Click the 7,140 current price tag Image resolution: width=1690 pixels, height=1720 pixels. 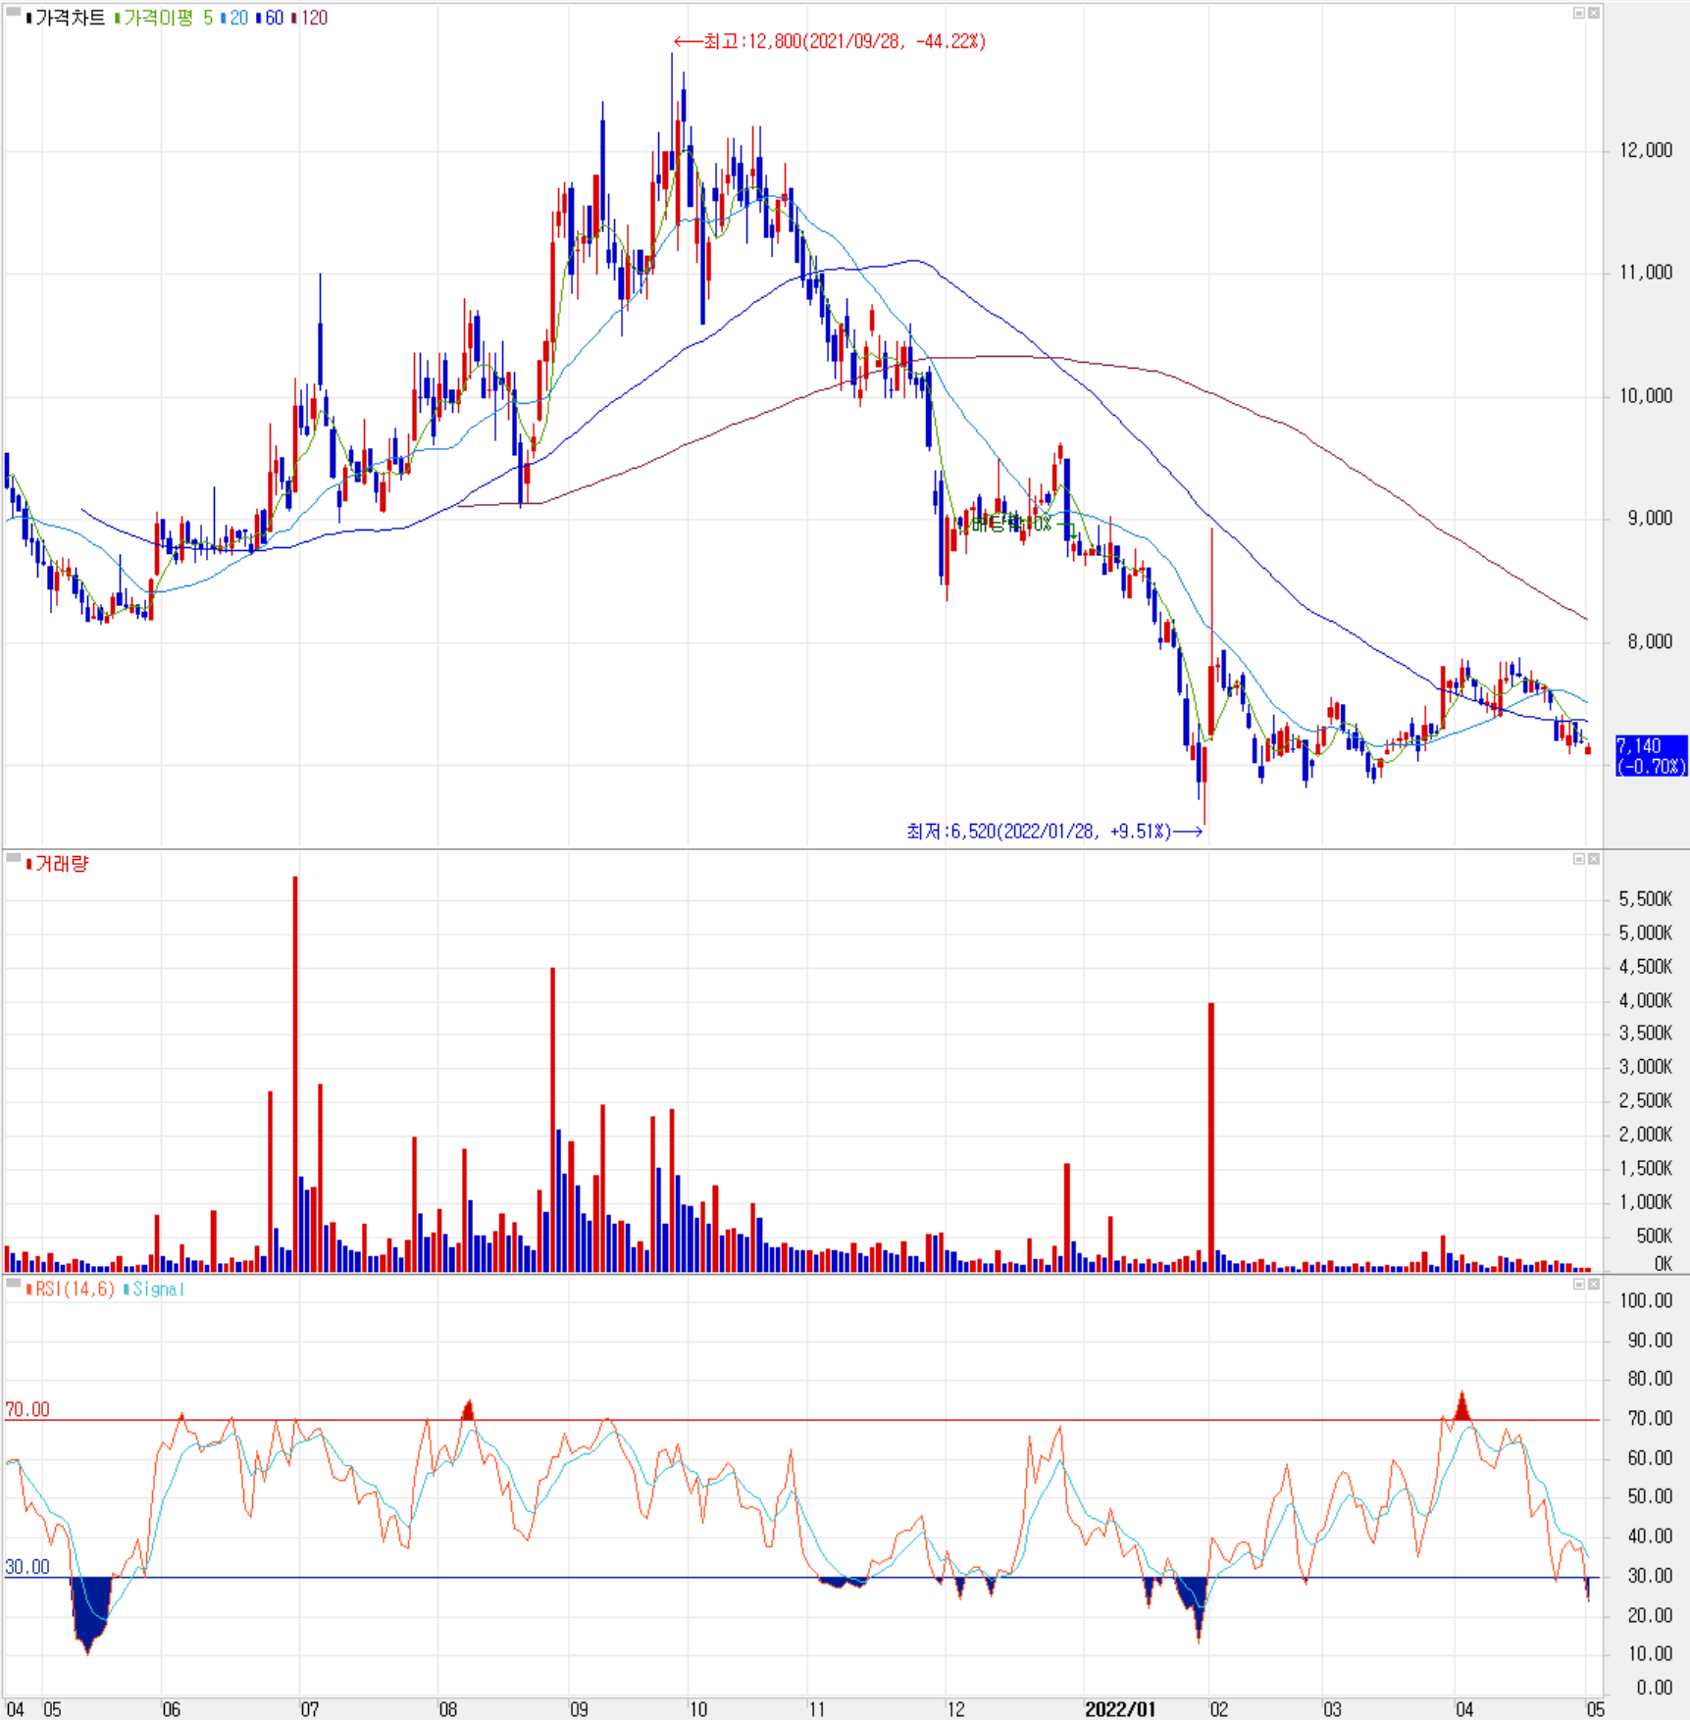[x=1652, y=755]
